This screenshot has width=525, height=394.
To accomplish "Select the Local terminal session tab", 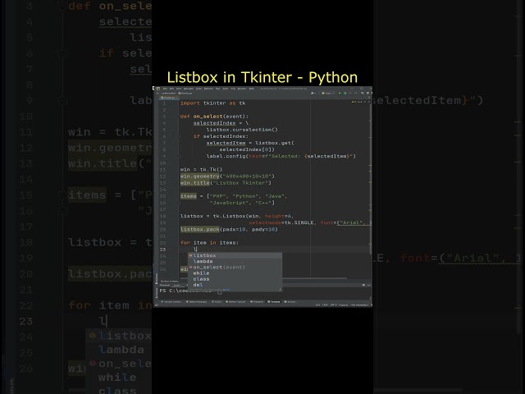I will tap(178, 285).
